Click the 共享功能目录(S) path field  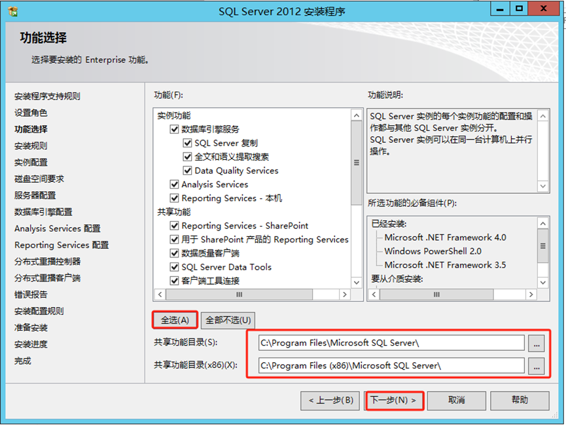tap(391, 343)
